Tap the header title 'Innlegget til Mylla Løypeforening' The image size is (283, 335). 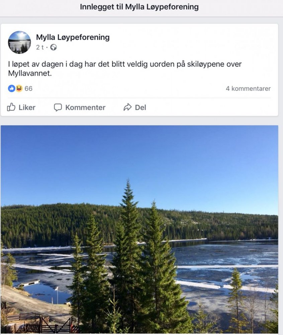click(x=139, y=7)
